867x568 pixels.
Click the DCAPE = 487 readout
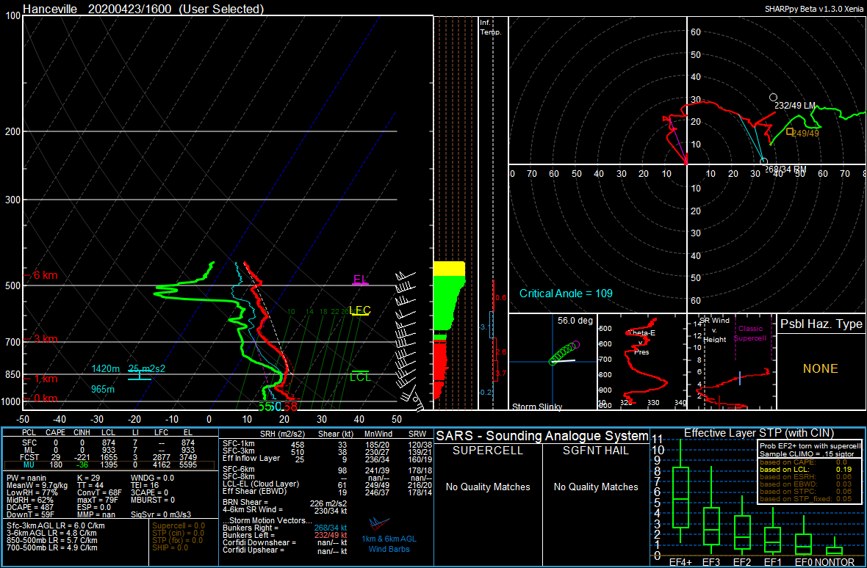29,507
